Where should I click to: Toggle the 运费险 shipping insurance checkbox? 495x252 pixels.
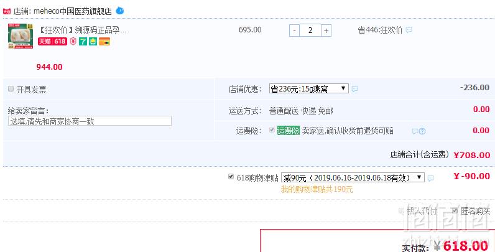272,130
